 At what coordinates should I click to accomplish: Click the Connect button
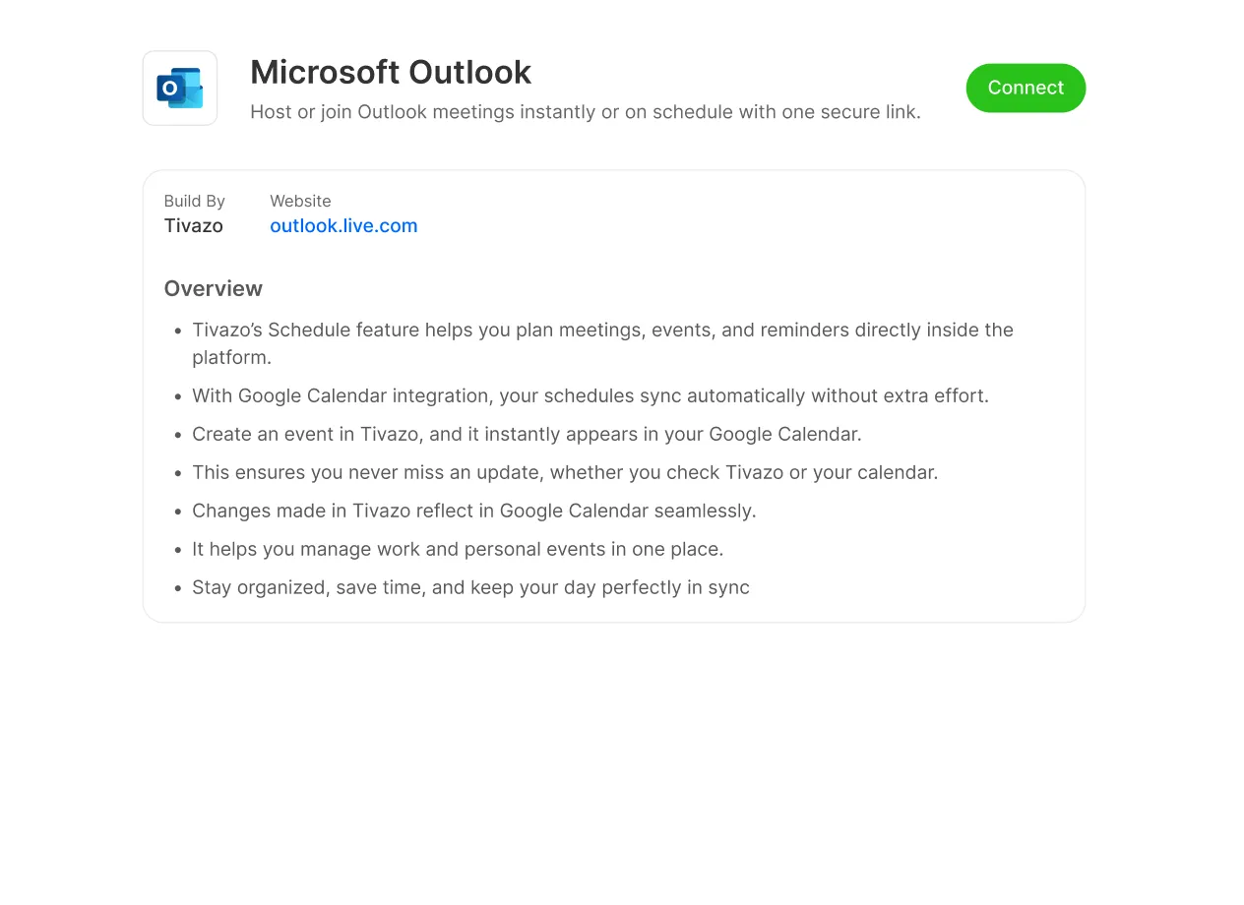[1026, 88]
